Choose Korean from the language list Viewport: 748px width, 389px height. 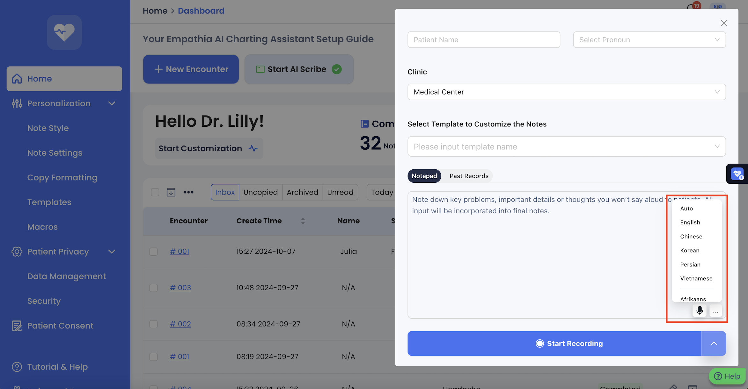690,251
